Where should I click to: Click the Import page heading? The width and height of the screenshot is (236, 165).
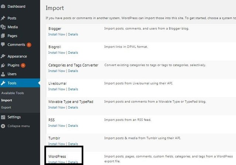click(55, 8)
